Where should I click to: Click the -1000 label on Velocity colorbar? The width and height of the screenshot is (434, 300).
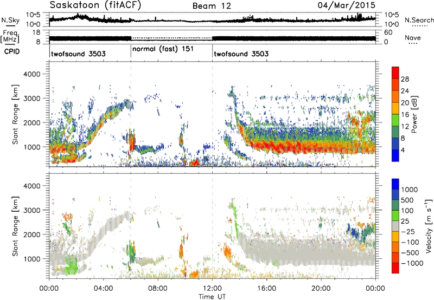point(412,263)
